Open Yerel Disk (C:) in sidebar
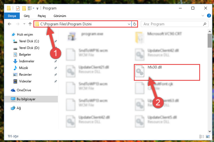Screen dimensions: 214x142 point(29,41)
